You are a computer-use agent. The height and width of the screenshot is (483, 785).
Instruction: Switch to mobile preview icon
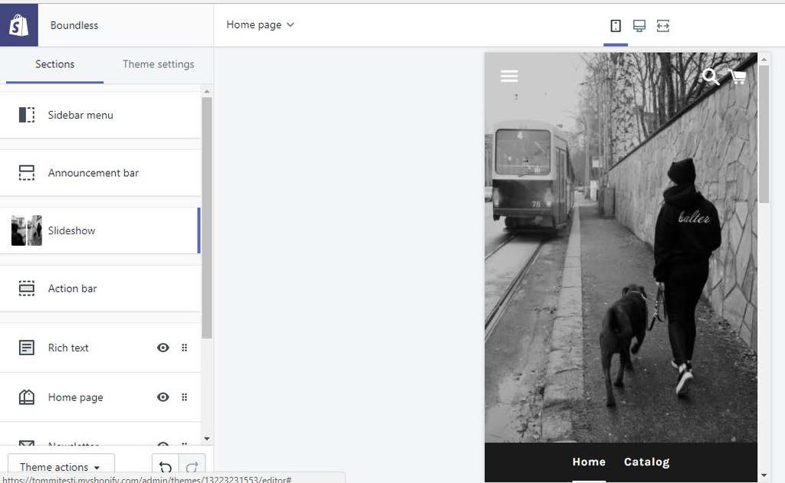(616, 25)
